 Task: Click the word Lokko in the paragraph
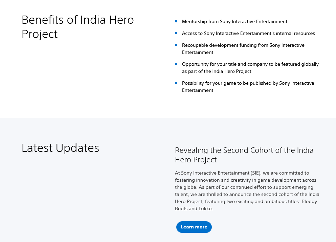click(x=205, y=209)
